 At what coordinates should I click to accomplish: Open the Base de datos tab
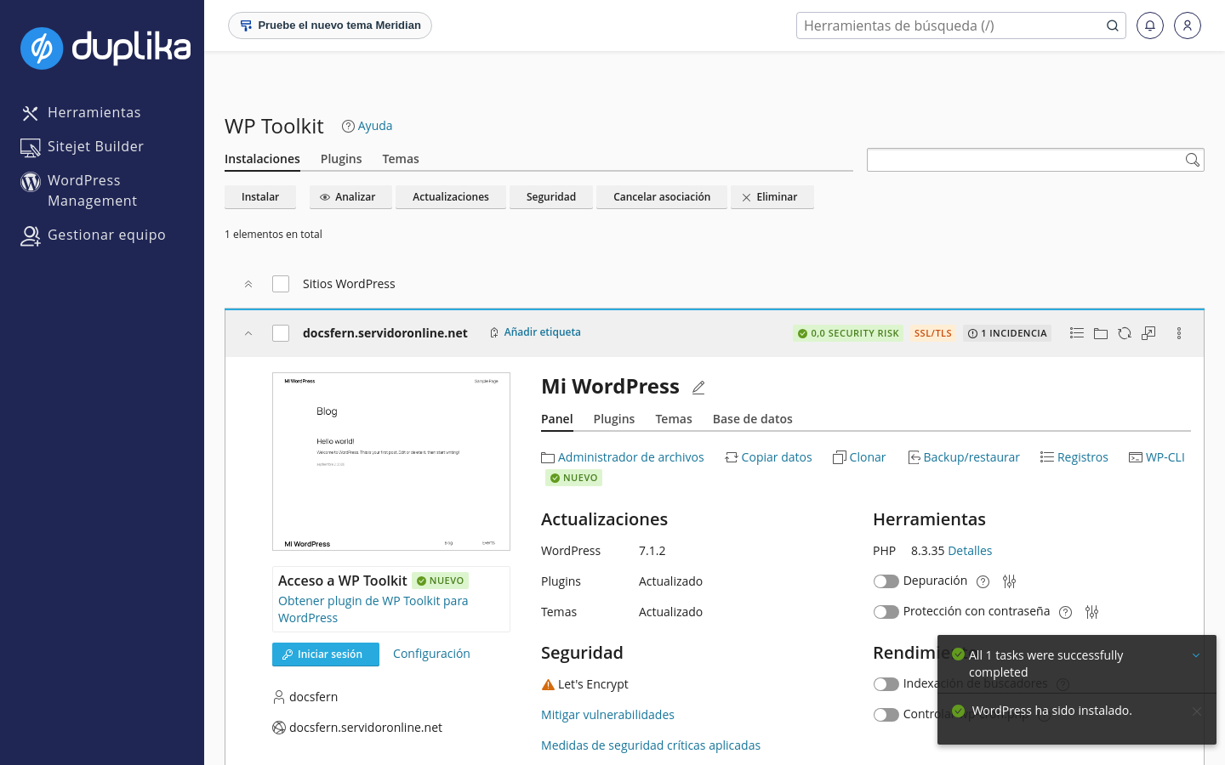coord(753,419)
